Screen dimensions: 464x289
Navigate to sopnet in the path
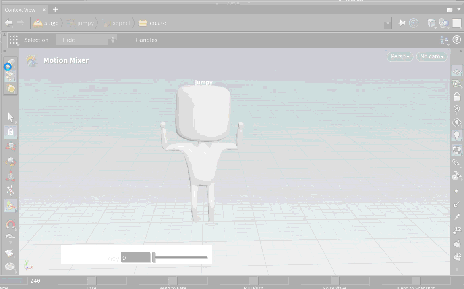pos(117,23)
